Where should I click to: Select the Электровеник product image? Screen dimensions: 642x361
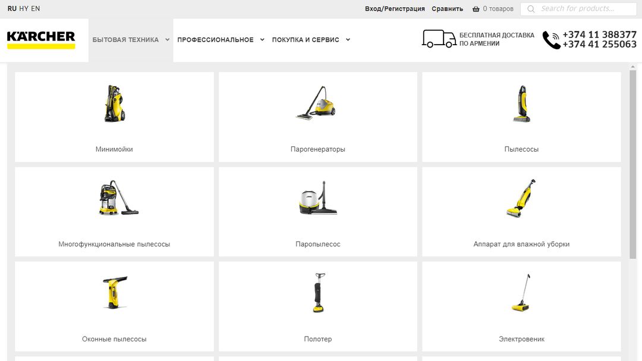[521, 293]
